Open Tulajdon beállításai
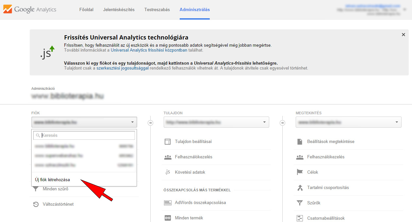Image resolution: width=412 pixels, height=222 pixels. tap(193, 141)
